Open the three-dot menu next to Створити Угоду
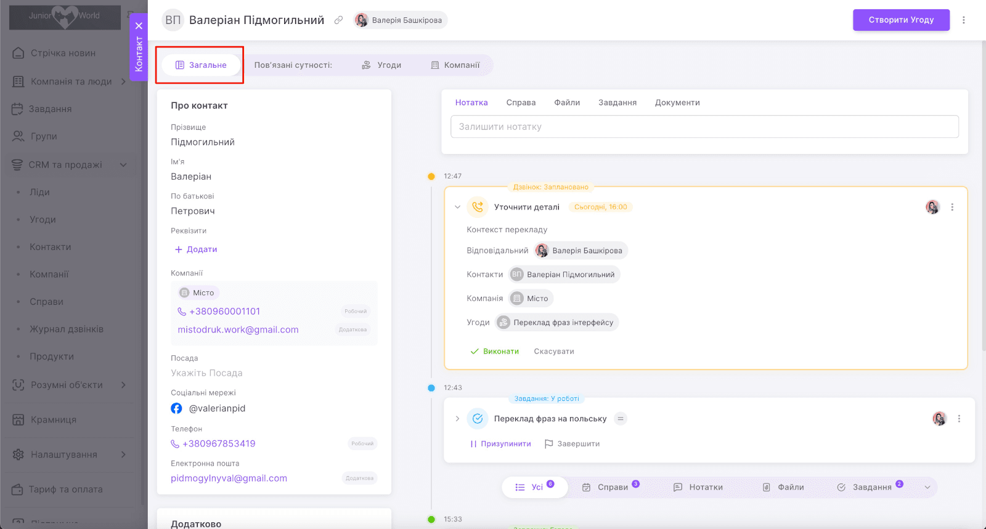This screenshot has width=986, height=529. (x=964, y=20)
